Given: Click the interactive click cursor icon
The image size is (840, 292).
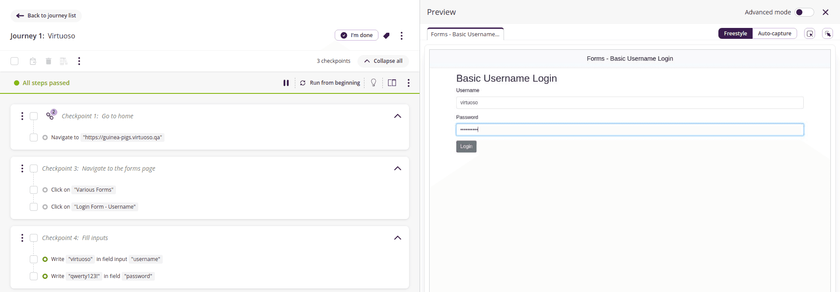Looking at the screenshot, I should [827, 34].
